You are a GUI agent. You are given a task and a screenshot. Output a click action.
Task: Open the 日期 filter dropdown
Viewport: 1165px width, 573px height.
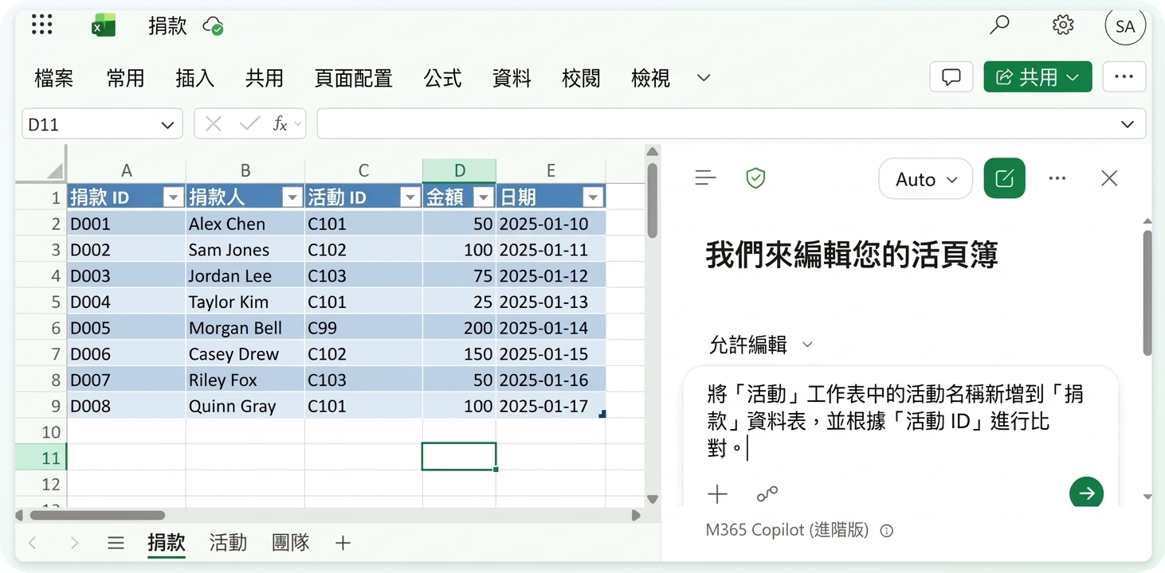pyautogui.click(x=593, y=197)
